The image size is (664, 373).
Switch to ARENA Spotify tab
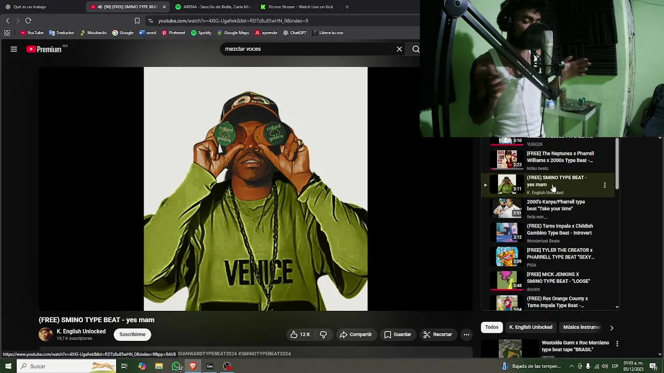click(x=213, y=7)
